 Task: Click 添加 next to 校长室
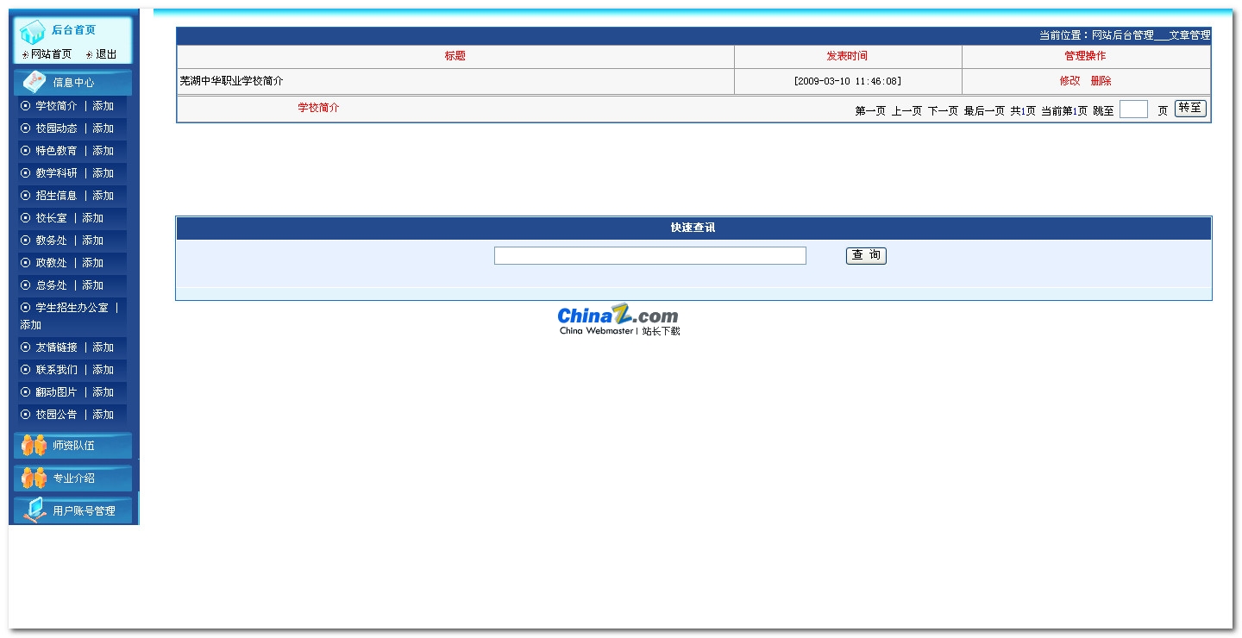(93, 218)
